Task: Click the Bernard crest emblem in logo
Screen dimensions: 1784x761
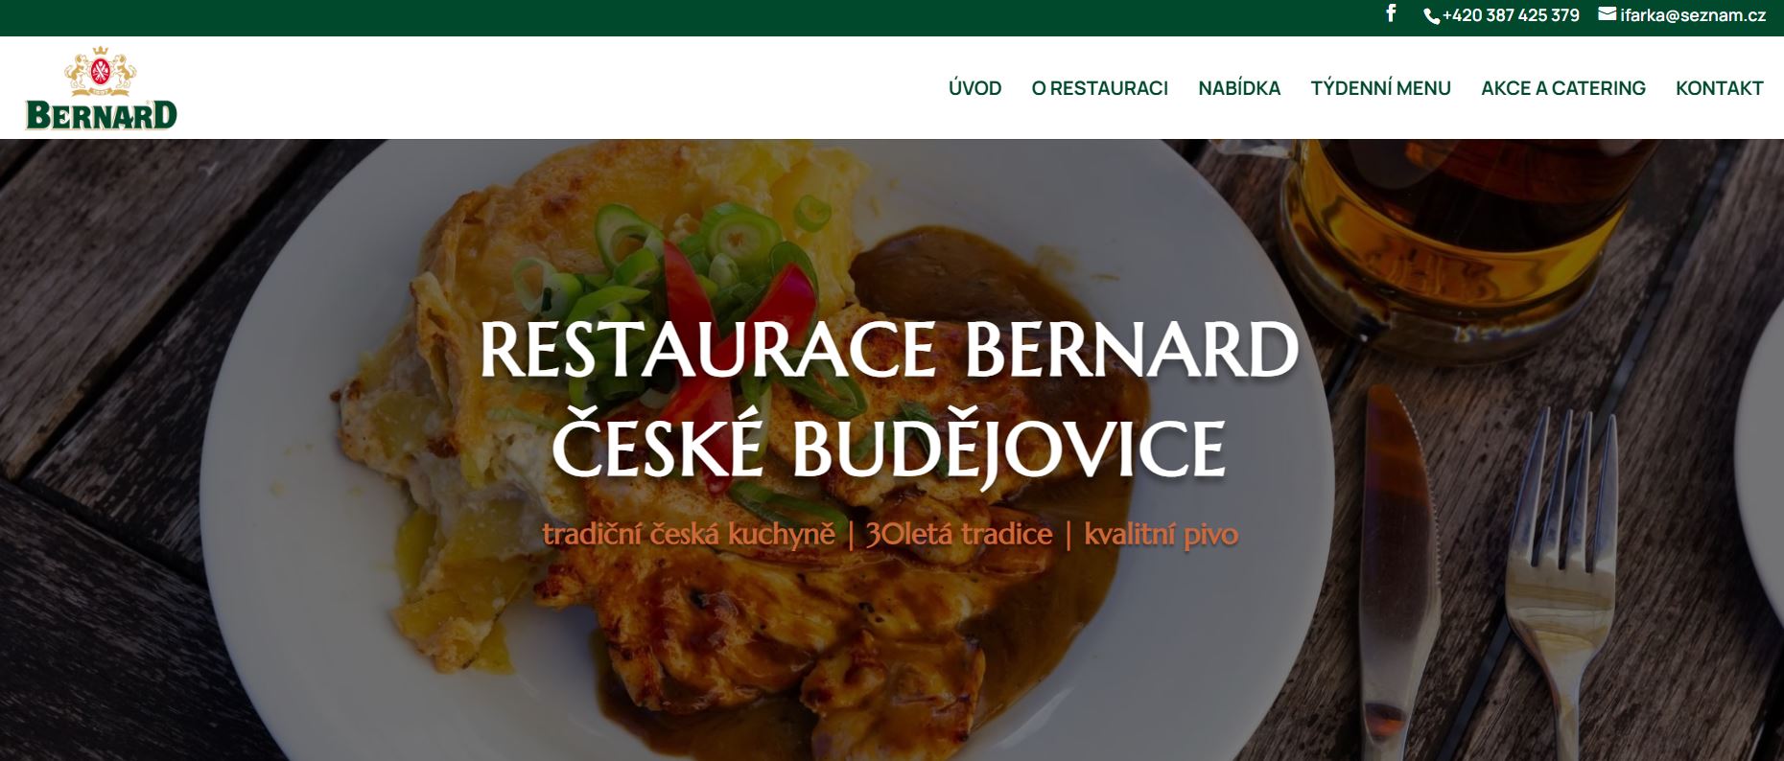Action: tap(100, 72)
